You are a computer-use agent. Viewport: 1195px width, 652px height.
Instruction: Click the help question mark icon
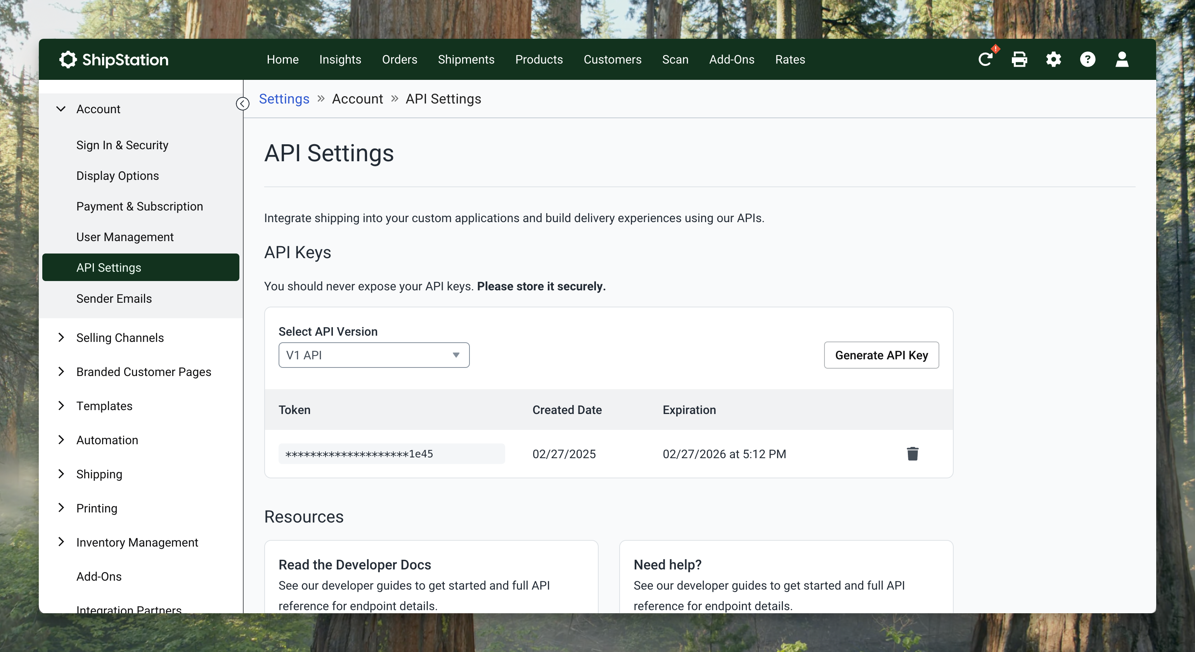1088,59
